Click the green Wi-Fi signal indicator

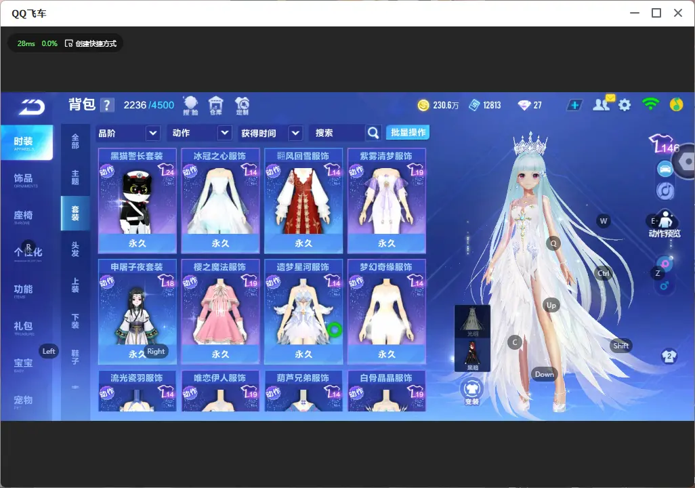coord(650,104)
